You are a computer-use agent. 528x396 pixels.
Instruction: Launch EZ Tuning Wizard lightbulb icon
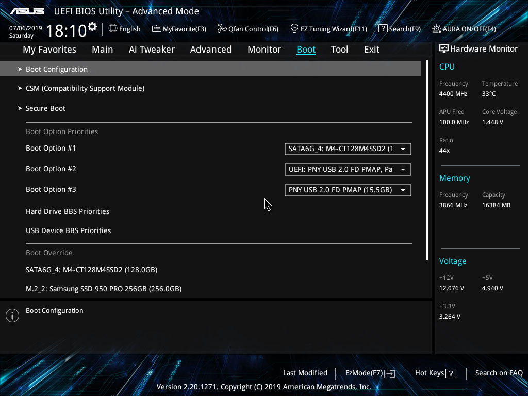[294, 29]
